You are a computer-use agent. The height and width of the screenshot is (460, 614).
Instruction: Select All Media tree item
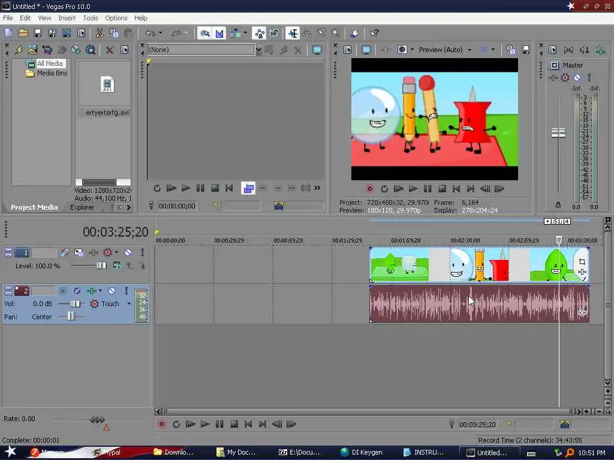click(50, 63)
